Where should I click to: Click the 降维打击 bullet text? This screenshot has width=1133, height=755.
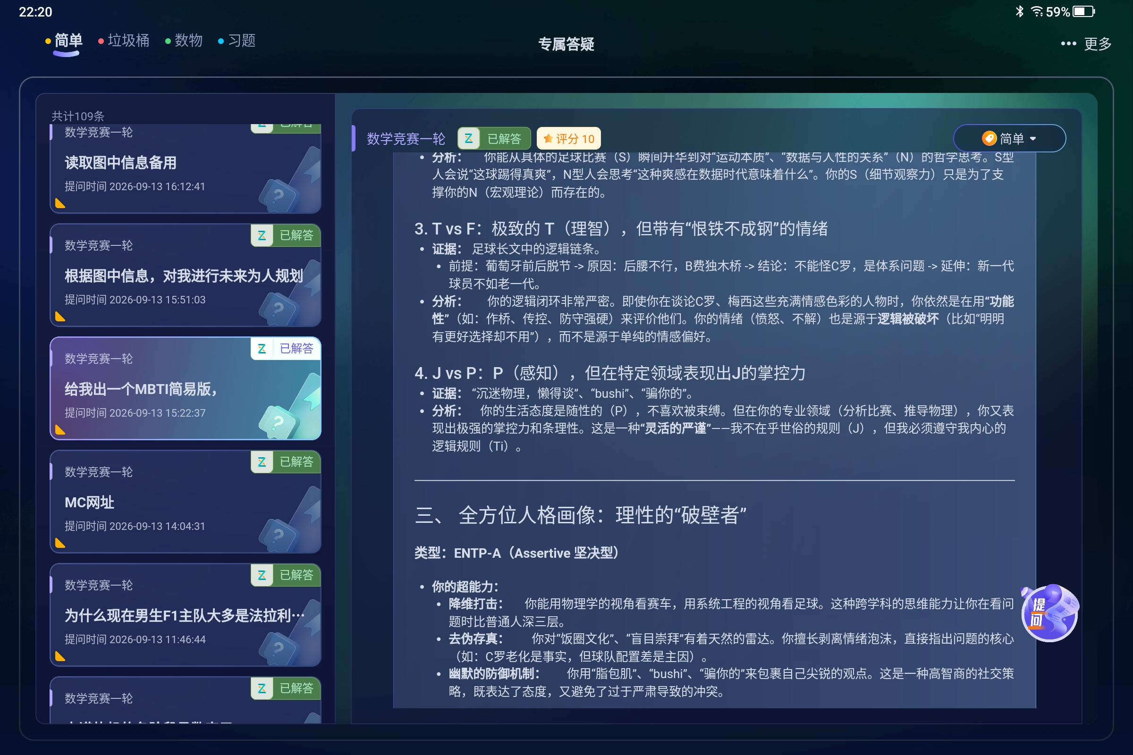click(x=731, y=612)
